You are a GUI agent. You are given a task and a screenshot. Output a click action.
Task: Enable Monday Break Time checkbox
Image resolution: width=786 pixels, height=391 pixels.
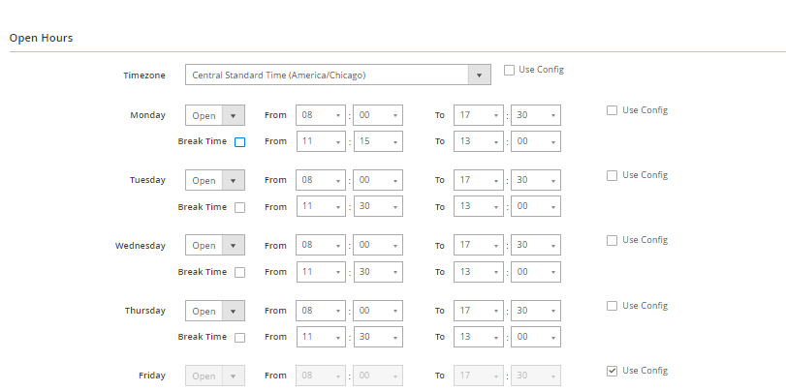tap(240, 142)
